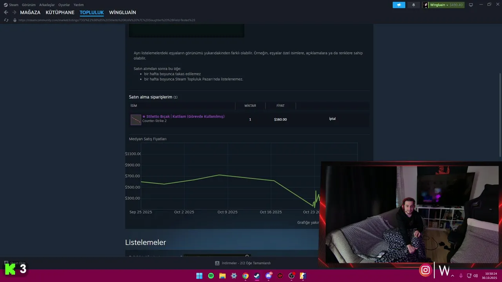Click Satın alma siparişlerim heading
This screenshot has width=502, height=282.
click(x=151, y=97)
